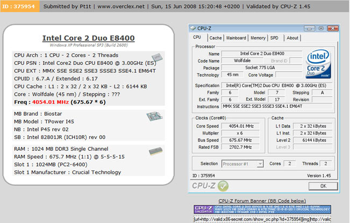Click the Specification field
Screen dimensions: 350x223
(276, 85)
